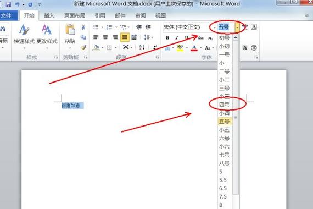This screenshot has width=313, height=209.
Task: Click the character border A icon
Action: [x=254, y=27]
